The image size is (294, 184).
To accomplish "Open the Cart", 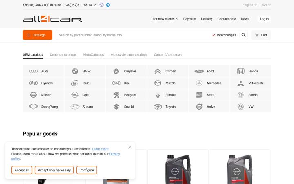I will [x=261, y=35].
